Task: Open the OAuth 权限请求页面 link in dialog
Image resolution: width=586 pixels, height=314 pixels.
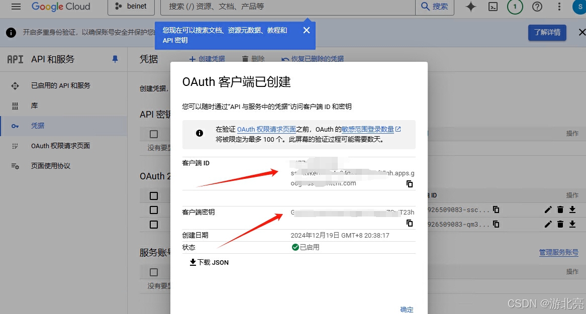Action: [x=266, y=129]
